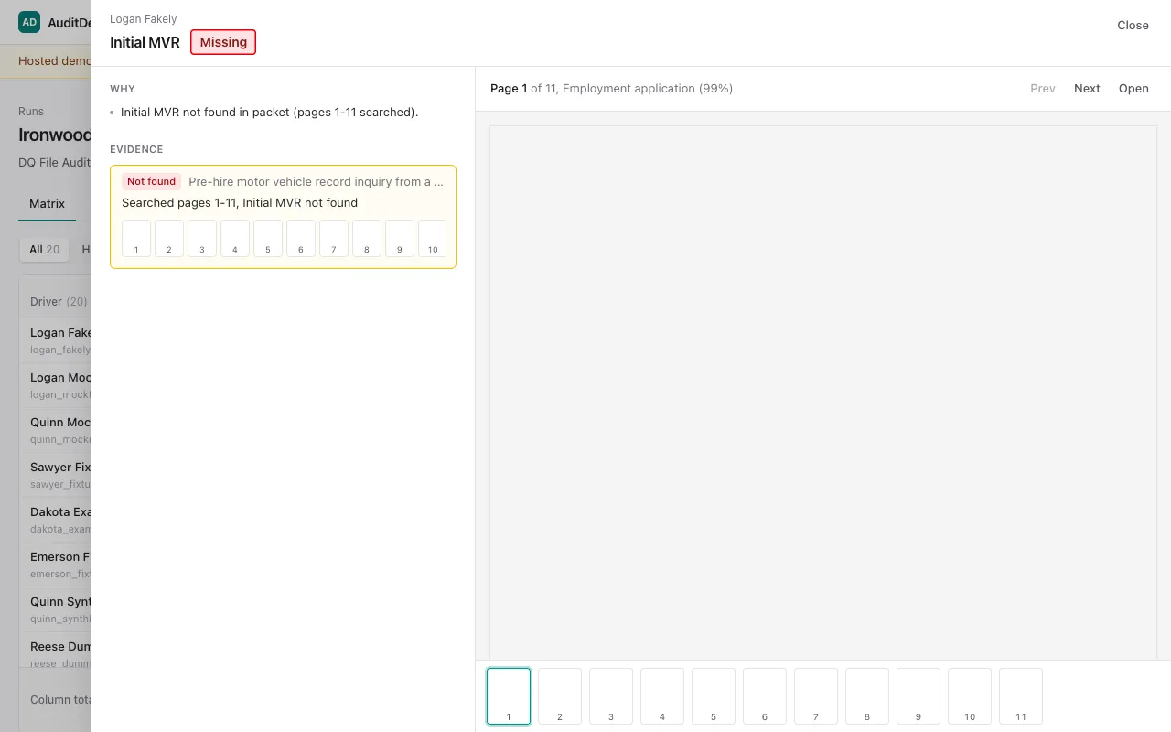Select driver row Reese Dum in matrix
The width and height of the screenshot is (1171, 732).
pos(55,651)
